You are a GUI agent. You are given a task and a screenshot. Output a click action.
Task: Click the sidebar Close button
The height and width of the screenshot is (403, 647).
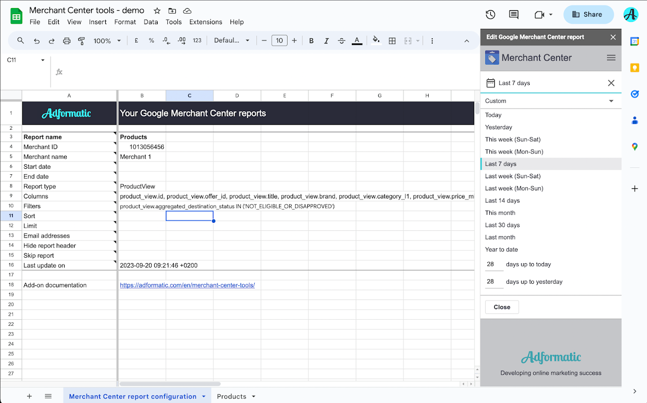(502, 307)
